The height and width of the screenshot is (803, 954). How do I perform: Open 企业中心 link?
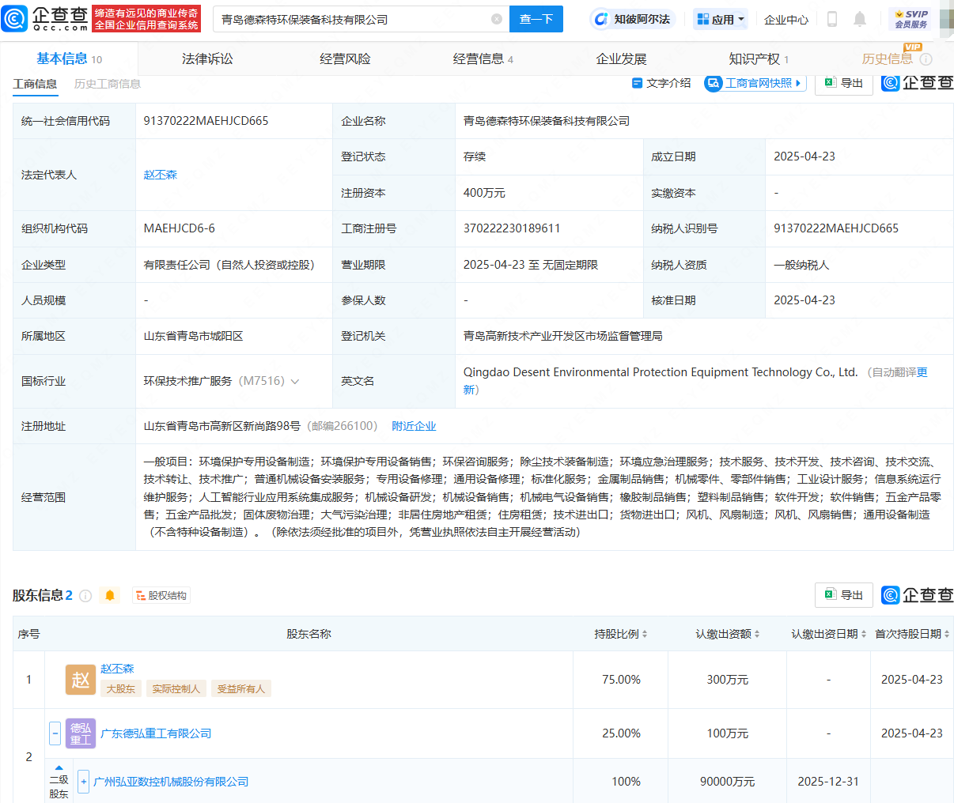[786, 19]
